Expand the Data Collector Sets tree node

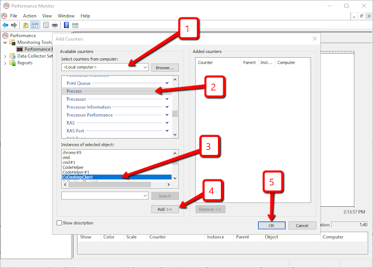coord(5,56)
